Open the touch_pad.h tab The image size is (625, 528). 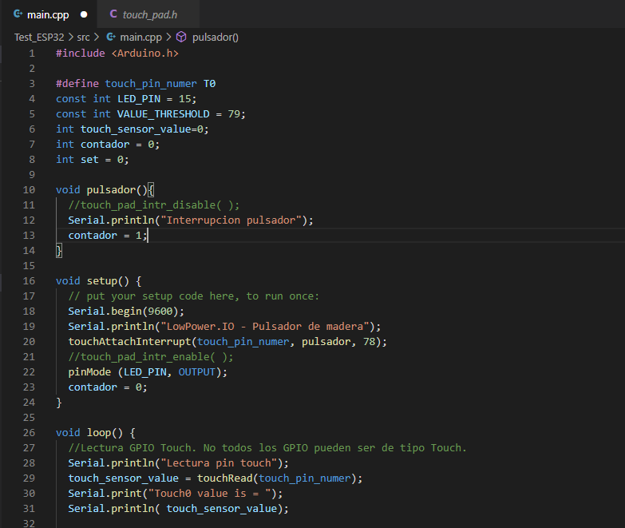point(149,14)
